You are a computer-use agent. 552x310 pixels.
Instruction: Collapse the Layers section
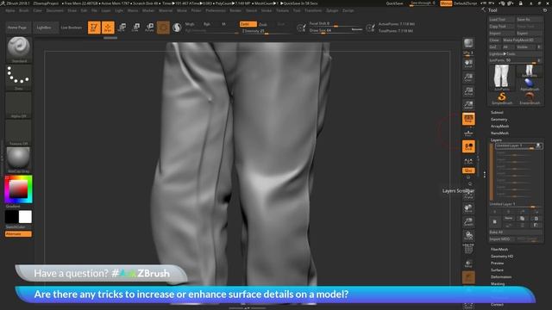pos(496,139)
